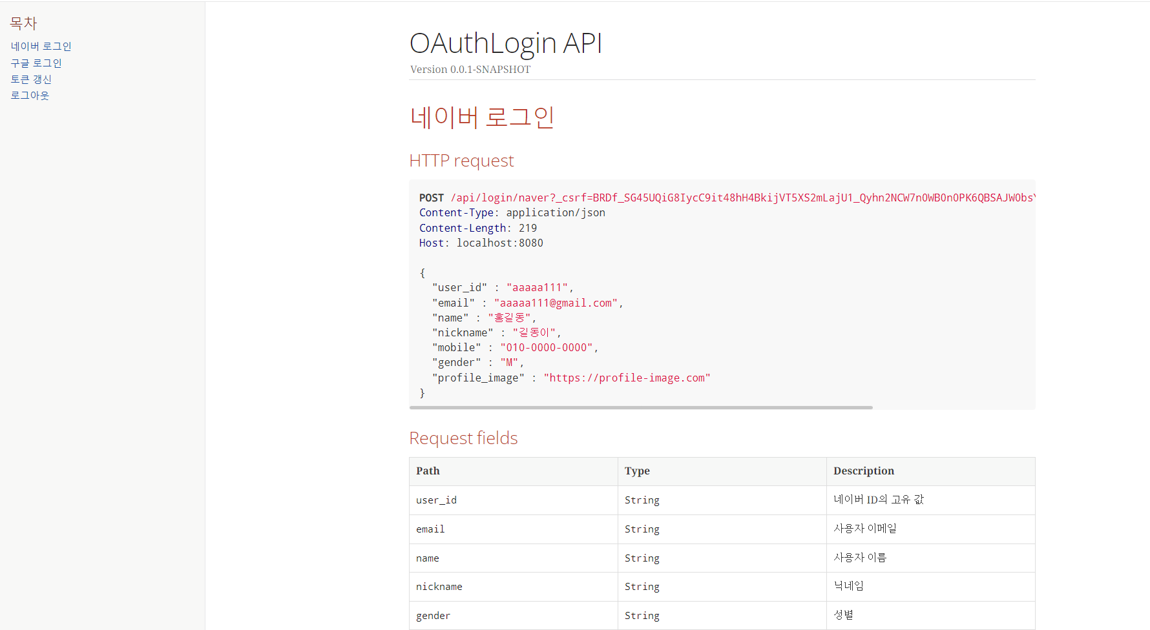The height and width of the screenshot is (630, 1150).
Task: Click the 사용자 이름 description cell
Action: [x=931, y=558]
